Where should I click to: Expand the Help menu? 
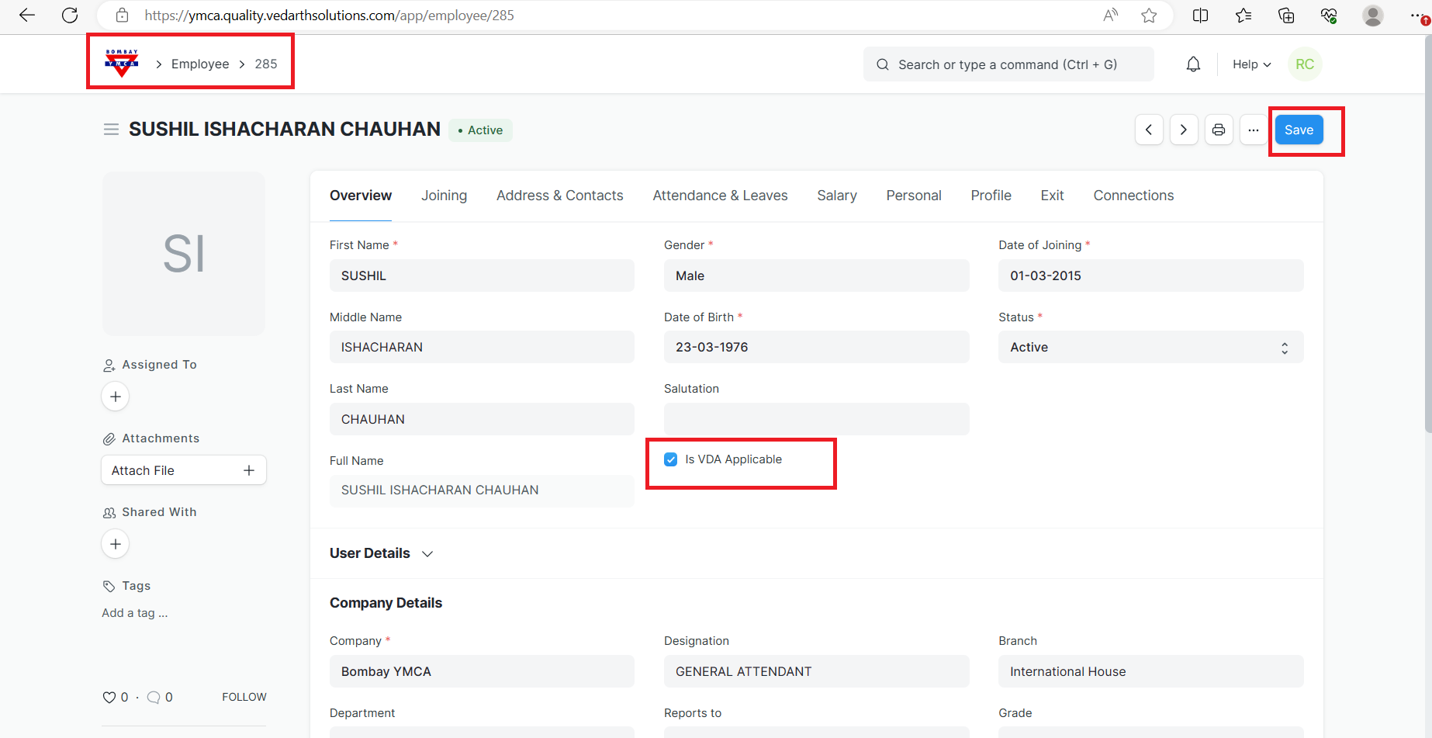[x=1251, y=64]
